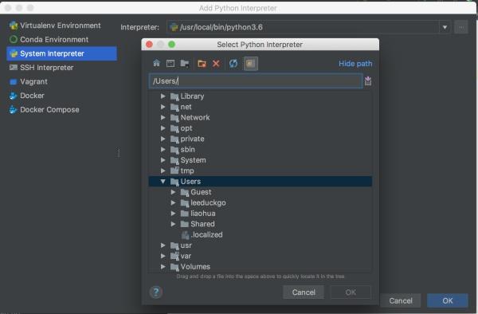
Task: Expand the sbin folder
Action: [x=163, y=149]
